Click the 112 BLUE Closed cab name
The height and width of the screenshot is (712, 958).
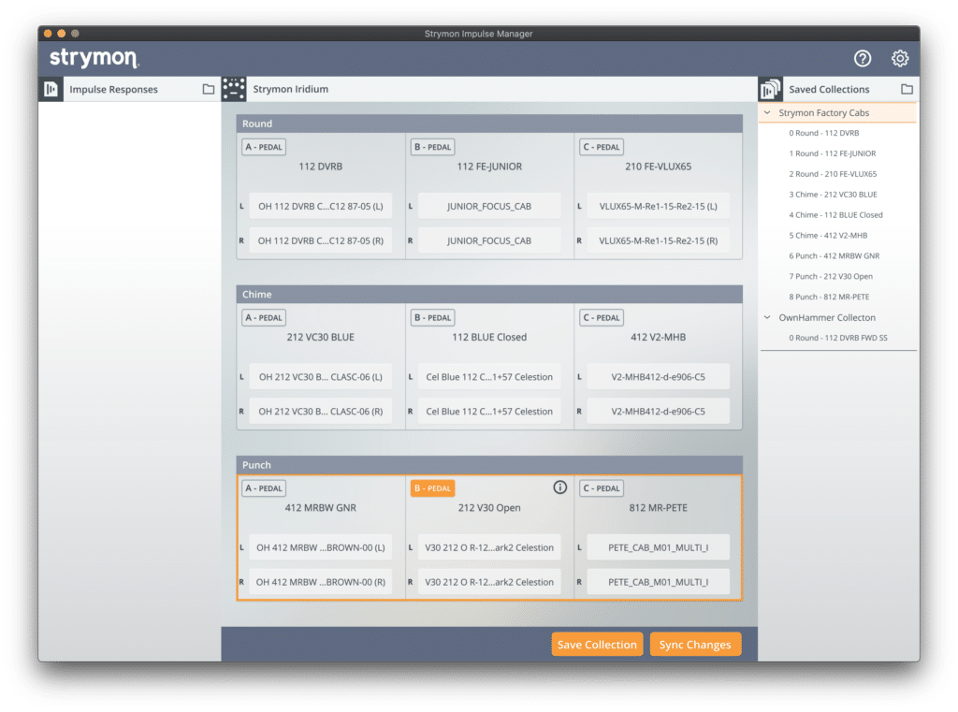[x=489, y=337]
